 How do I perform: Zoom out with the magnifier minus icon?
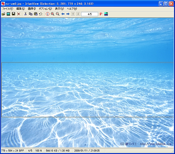58,14
